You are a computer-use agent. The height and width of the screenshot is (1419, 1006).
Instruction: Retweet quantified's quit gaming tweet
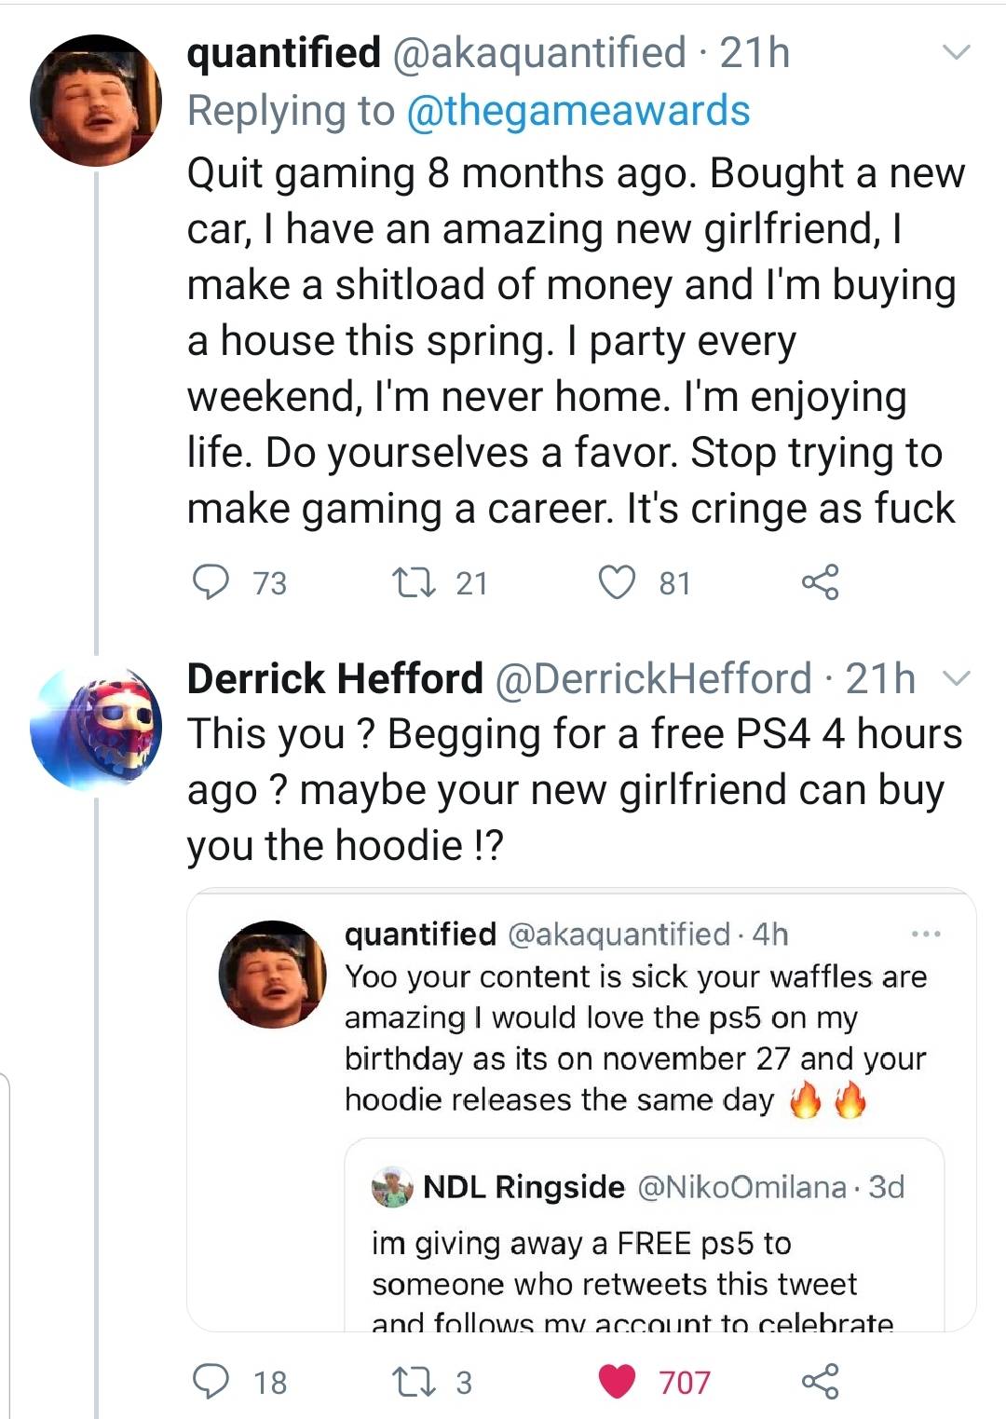click(412, 582)
